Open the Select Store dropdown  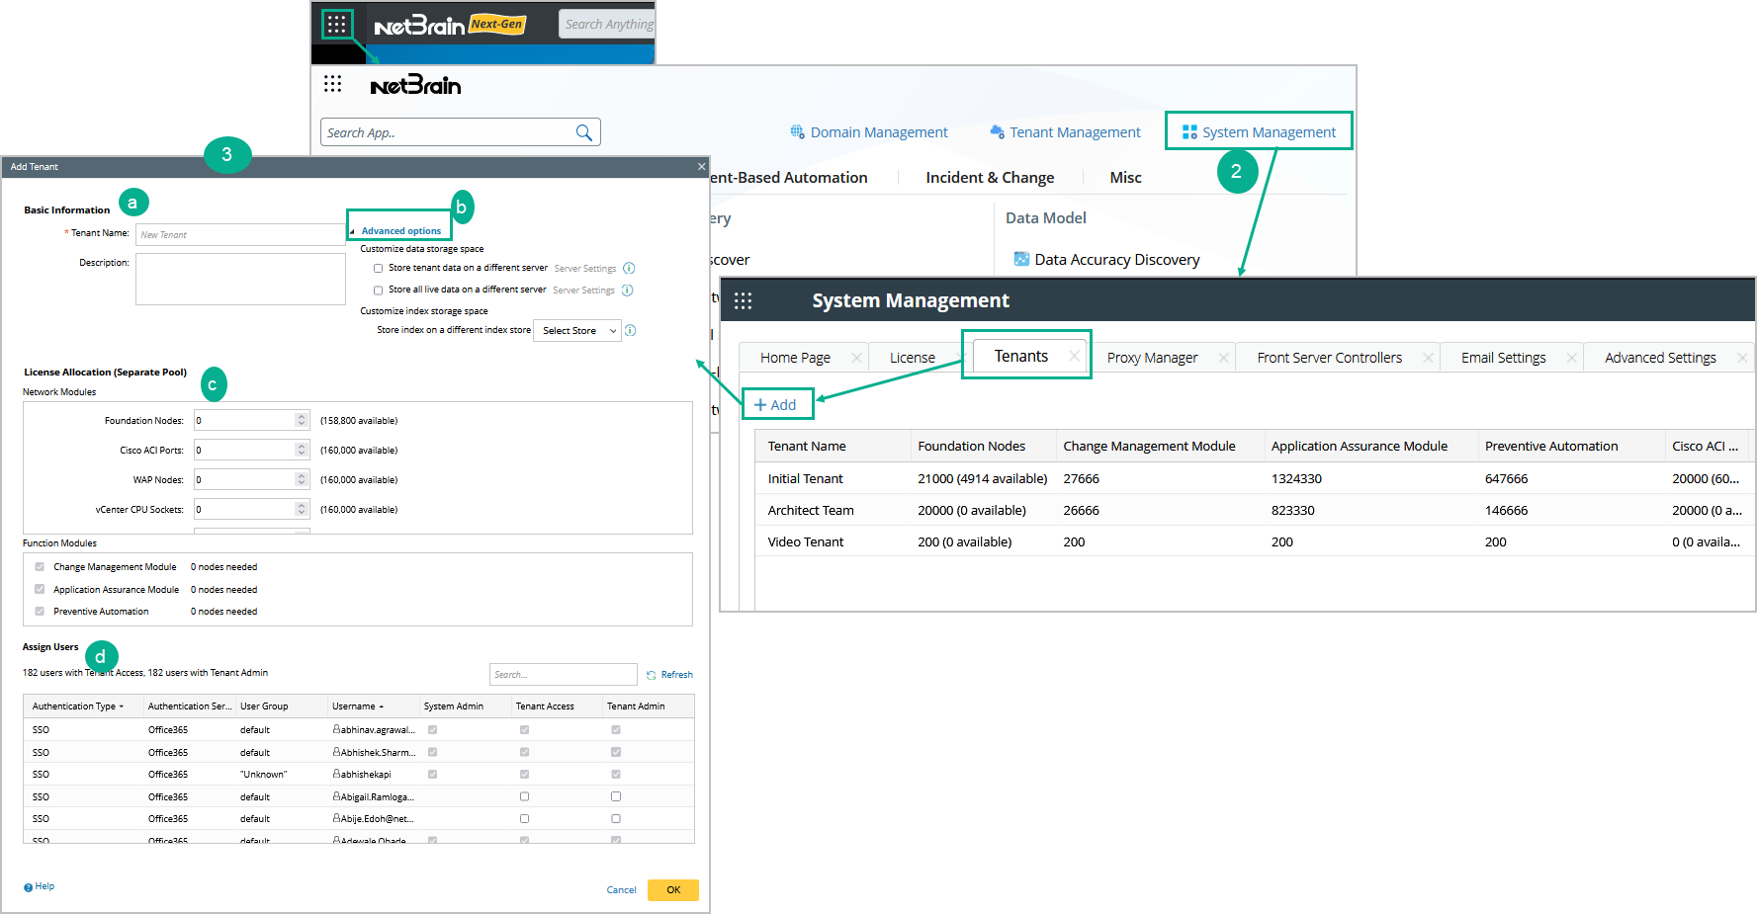(x=577, y=331)
